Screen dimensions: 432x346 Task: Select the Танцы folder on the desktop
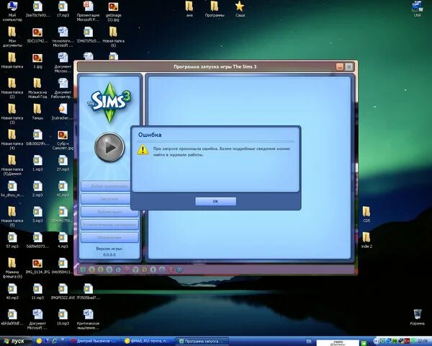(37, 112)
